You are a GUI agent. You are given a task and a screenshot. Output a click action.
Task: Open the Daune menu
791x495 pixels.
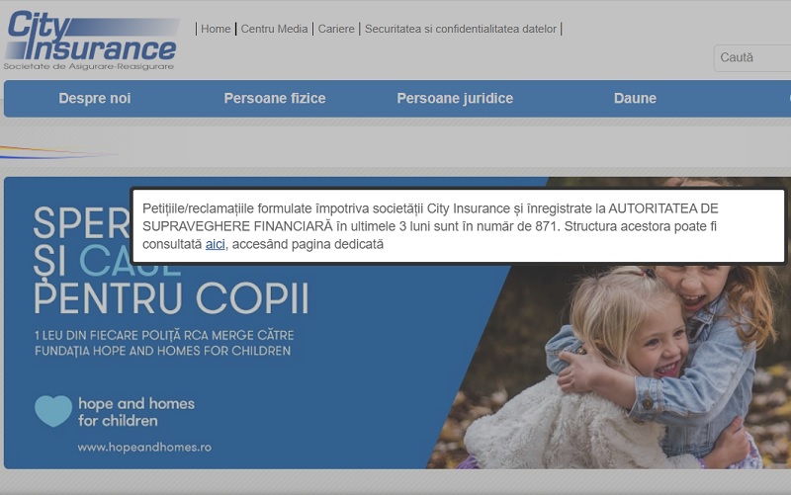click(x=635, y=98)
